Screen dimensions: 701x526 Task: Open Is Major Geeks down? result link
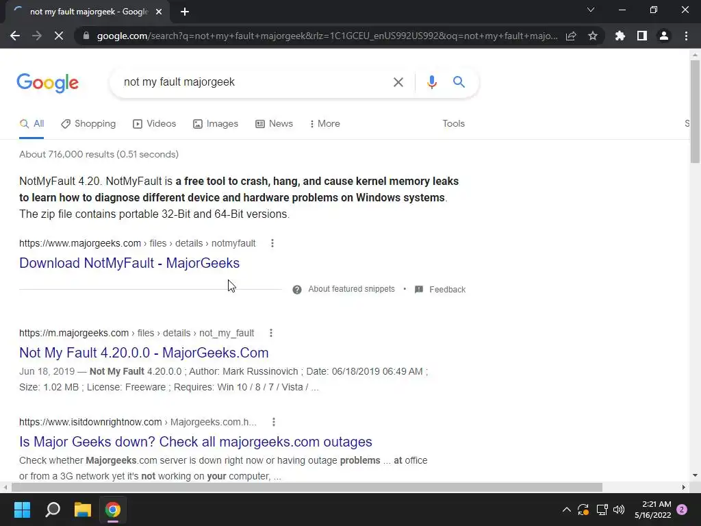coord(196,442)
